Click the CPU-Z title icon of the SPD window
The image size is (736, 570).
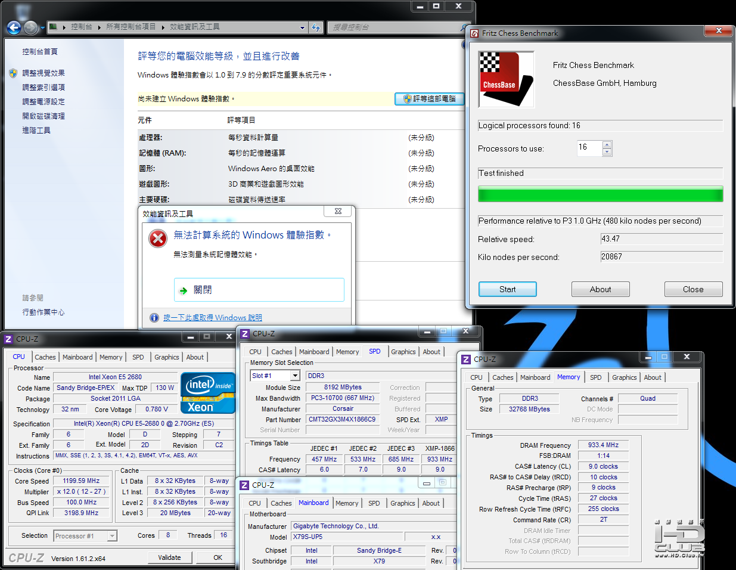point(245,334)
